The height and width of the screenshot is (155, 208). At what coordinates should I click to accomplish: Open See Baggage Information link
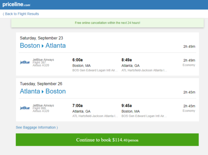[x=37, y=127]
